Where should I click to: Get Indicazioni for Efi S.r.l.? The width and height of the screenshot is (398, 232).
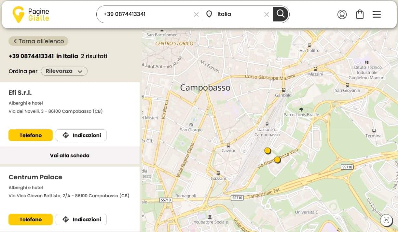[81, 135]
